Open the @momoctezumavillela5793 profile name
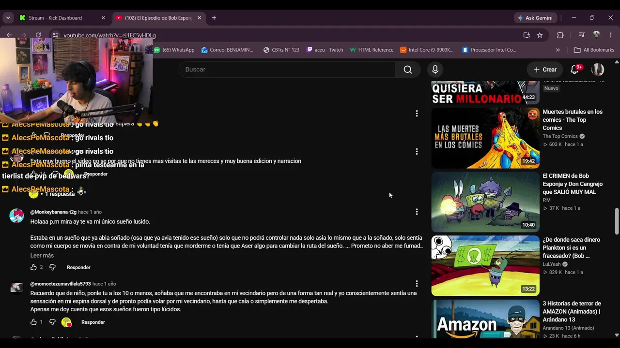Screen dimensions: 620x348 [x=61, y=284]
